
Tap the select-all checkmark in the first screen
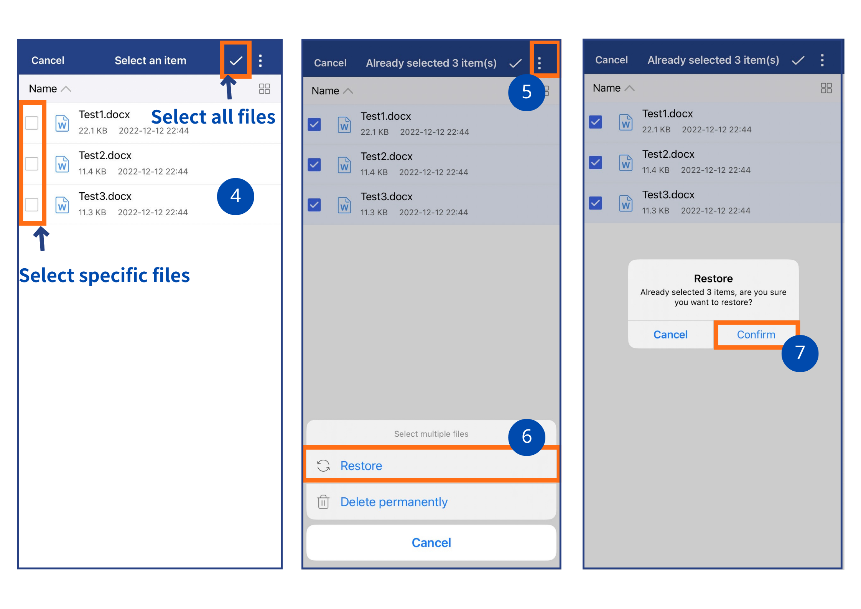click(236, 60)
